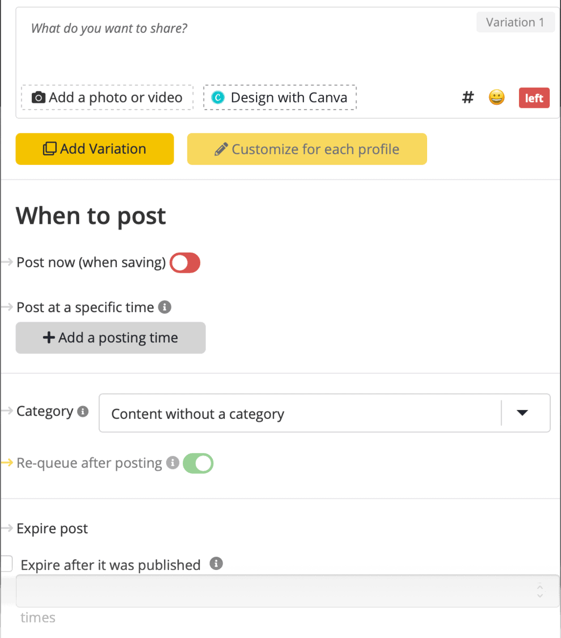Image resolution: width=561 pixels, height=638 pixels.
Task: Insert a hashtag using the # icon
Action: tap(467, 97)
